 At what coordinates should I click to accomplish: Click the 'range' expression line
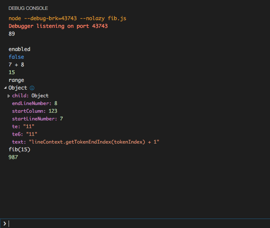click(x=16, y=80)
